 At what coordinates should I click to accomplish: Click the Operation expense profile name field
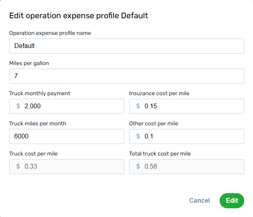(126, 46)
